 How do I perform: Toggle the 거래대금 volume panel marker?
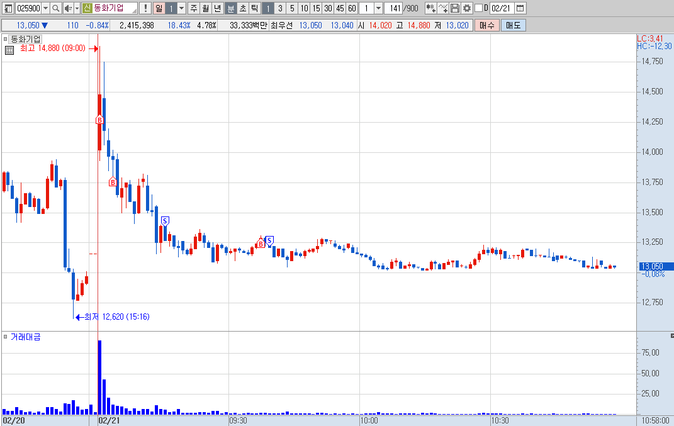6,337
